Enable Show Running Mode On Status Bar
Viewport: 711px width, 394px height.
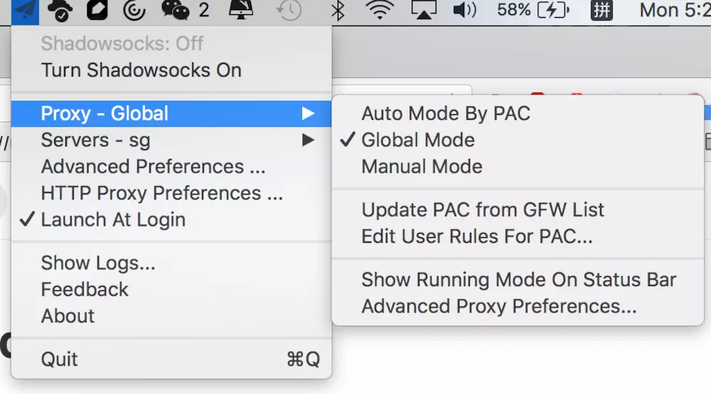coord(518,280)
